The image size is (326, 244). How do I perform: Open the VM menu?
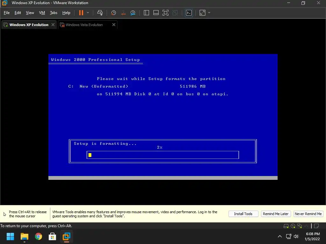click(42, 13)
